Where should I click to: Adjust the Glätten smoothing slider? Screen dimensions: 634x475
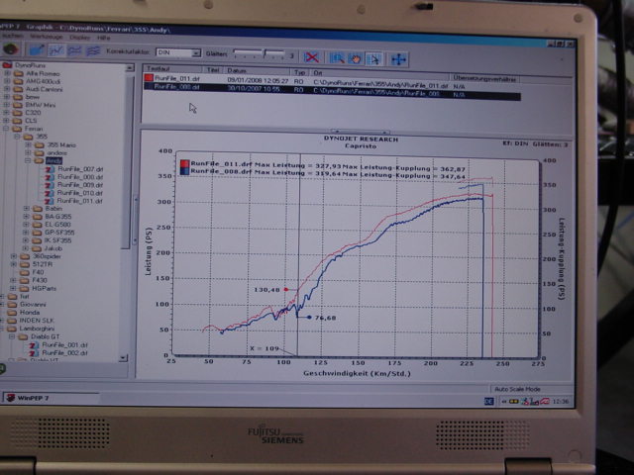262,53
